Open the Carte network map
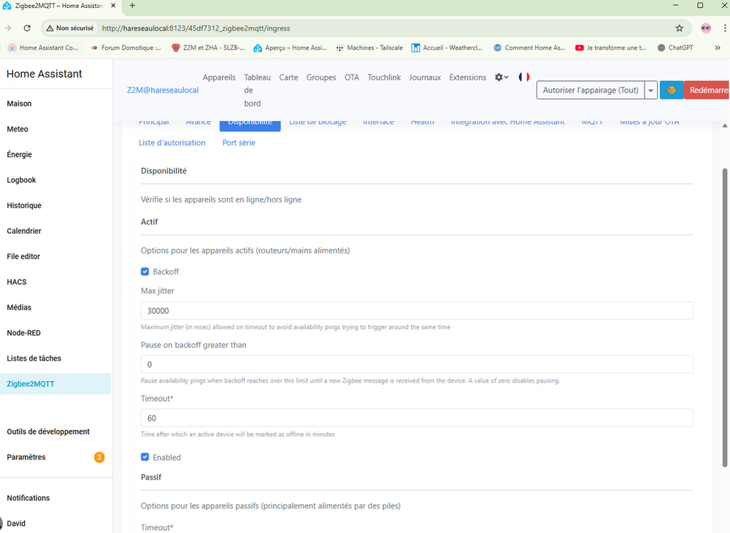 (x=288, y=77)
